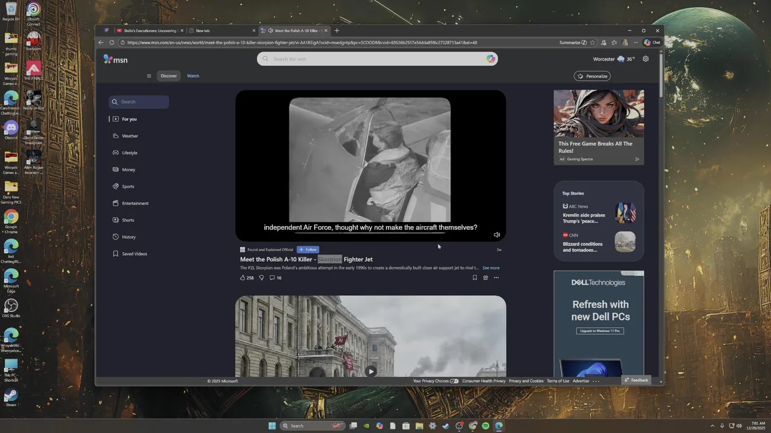Open THE FINALS desktop shortcut
Screen dimensions: 771x433
[x=33, y=70]
